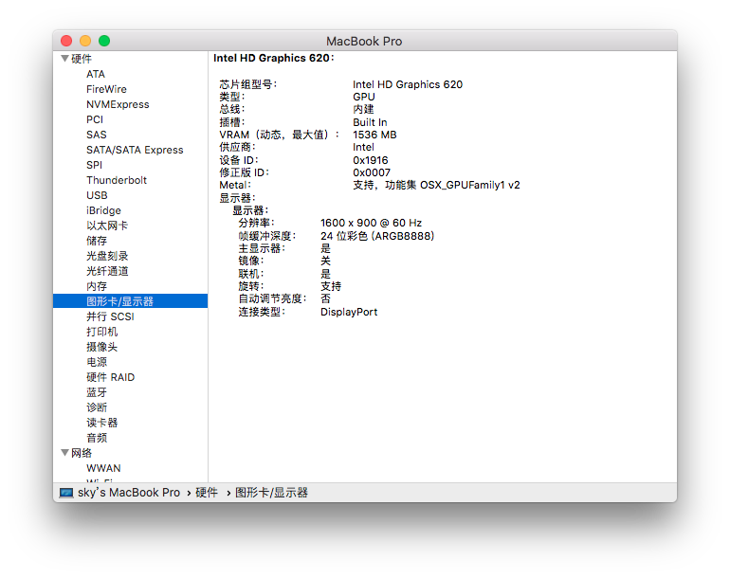Click 硬件 in the bottom path bar
The image size is (730, 578).
207,493
